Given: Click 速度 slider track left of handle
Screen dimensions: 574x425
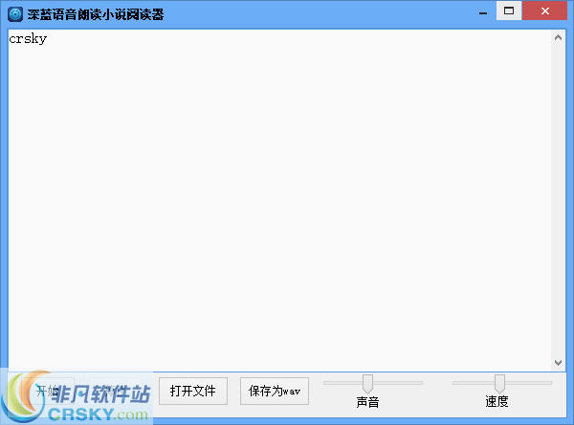Looking at the screenshot, I should click(x=473, y=383).
